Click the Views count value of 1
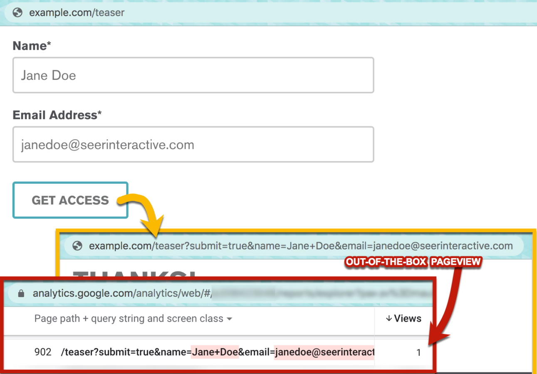This screenshot has width=537, height=374. [x=418, y=353]
